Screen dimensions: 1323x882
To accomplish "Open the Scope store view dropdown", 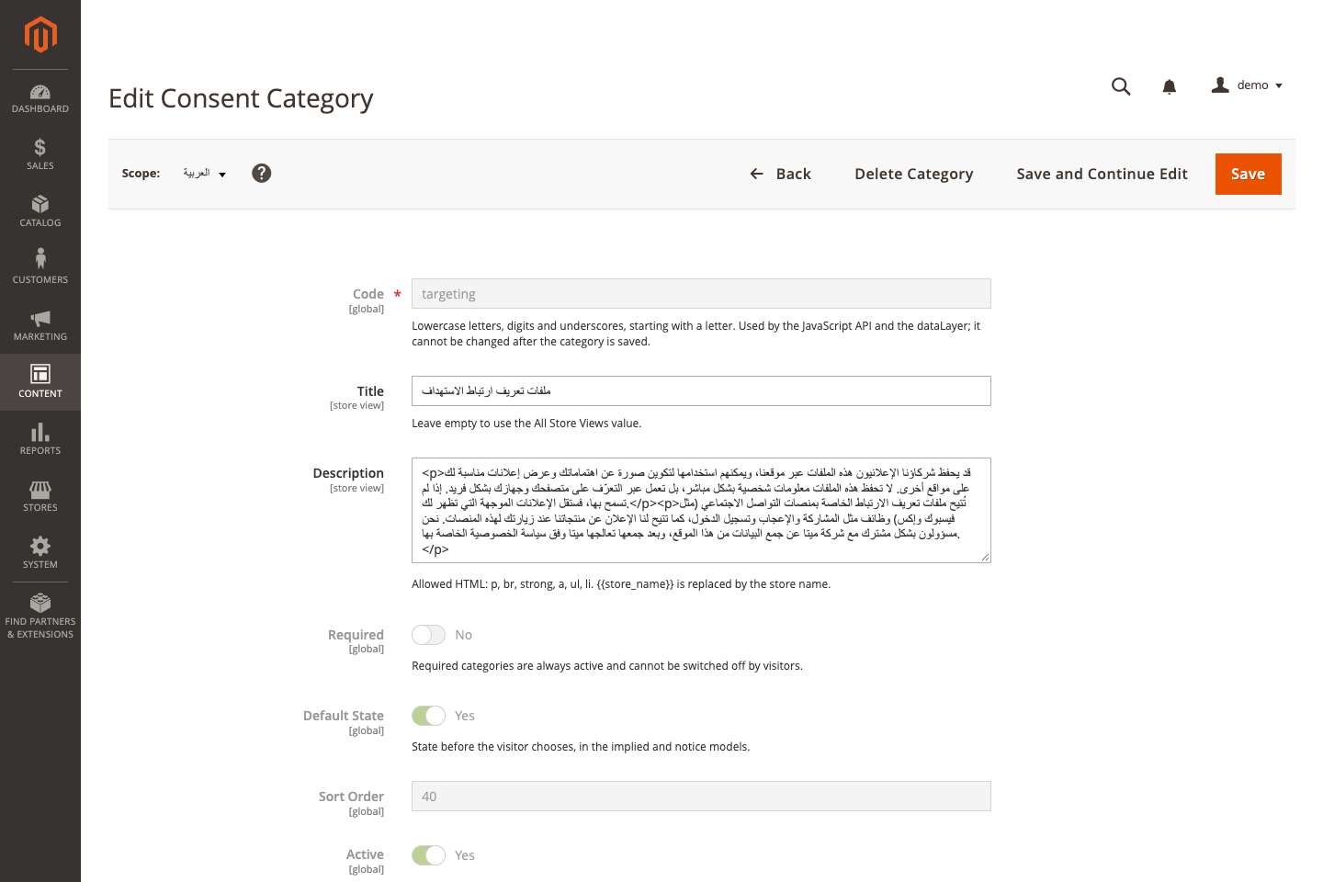I will tap(204, 174).
